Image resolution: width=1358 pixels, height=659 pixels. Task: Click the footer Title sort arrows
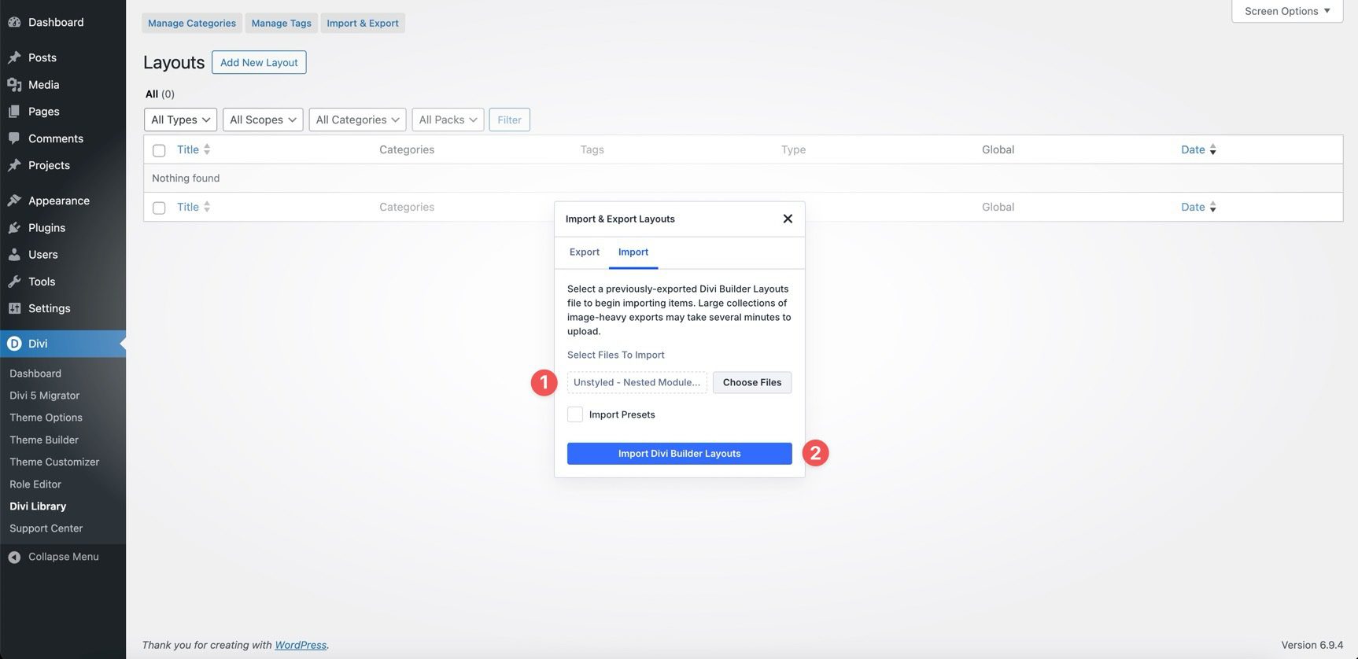point(207,207)
